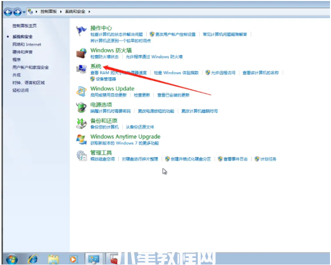
Task: Click the Control Panel icon in address bar
Action: click(30, 12)
